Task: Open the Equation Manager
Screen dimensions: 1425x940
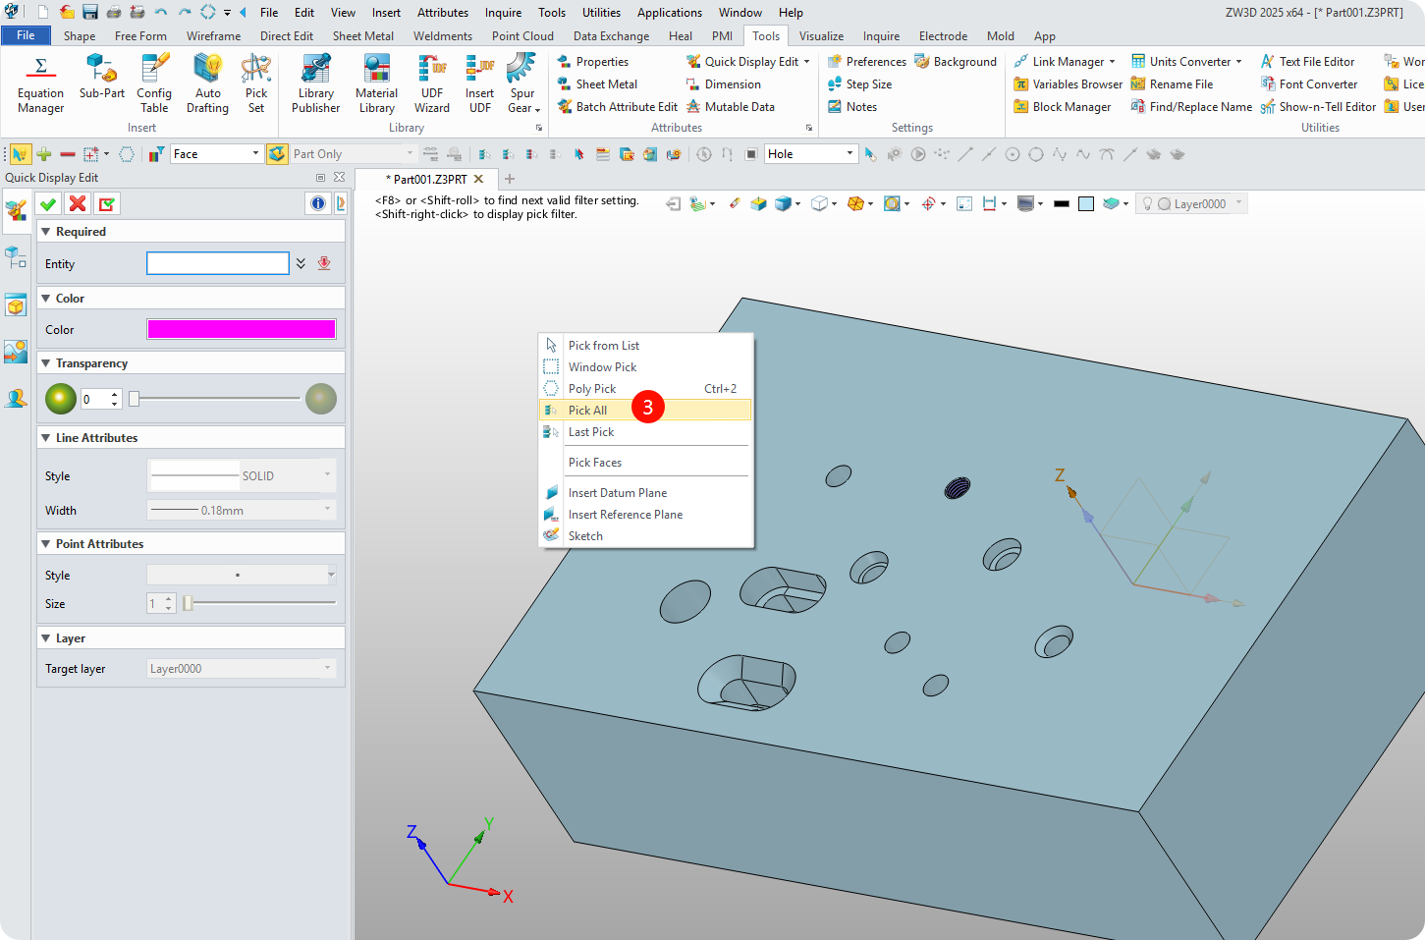Action: coord(40,83)
